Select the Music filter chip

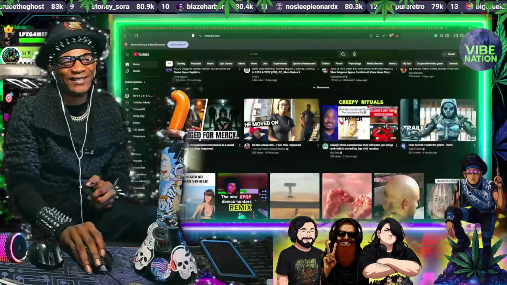click(x=210, y=63)
